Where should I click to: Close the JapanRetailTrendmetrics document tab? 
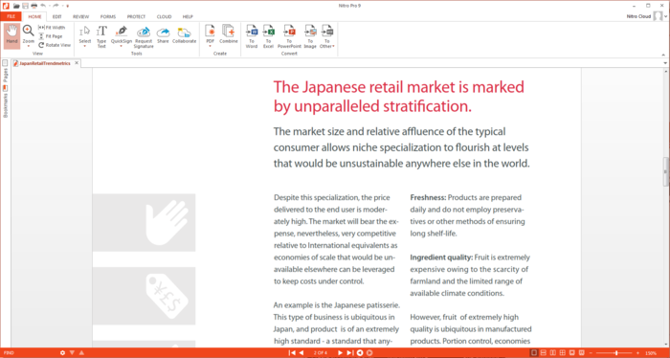[x=77, y=63]
